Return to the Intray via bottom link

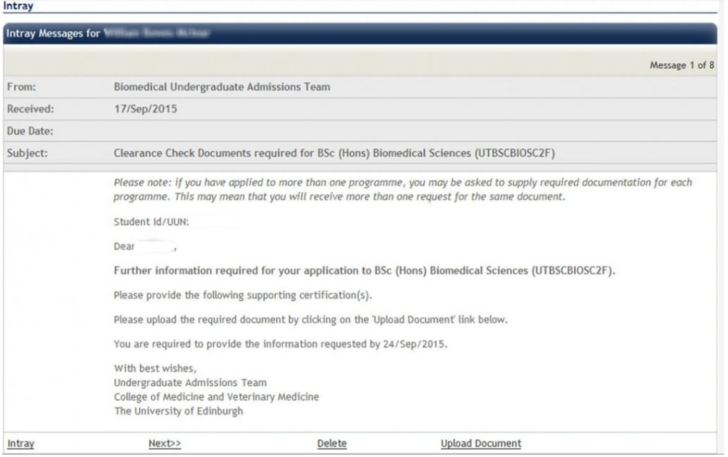point(20,443)
